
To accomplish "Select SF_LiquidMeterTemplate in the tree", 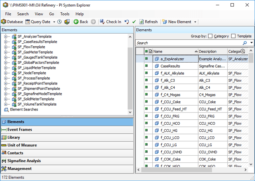I will [37, 68].
